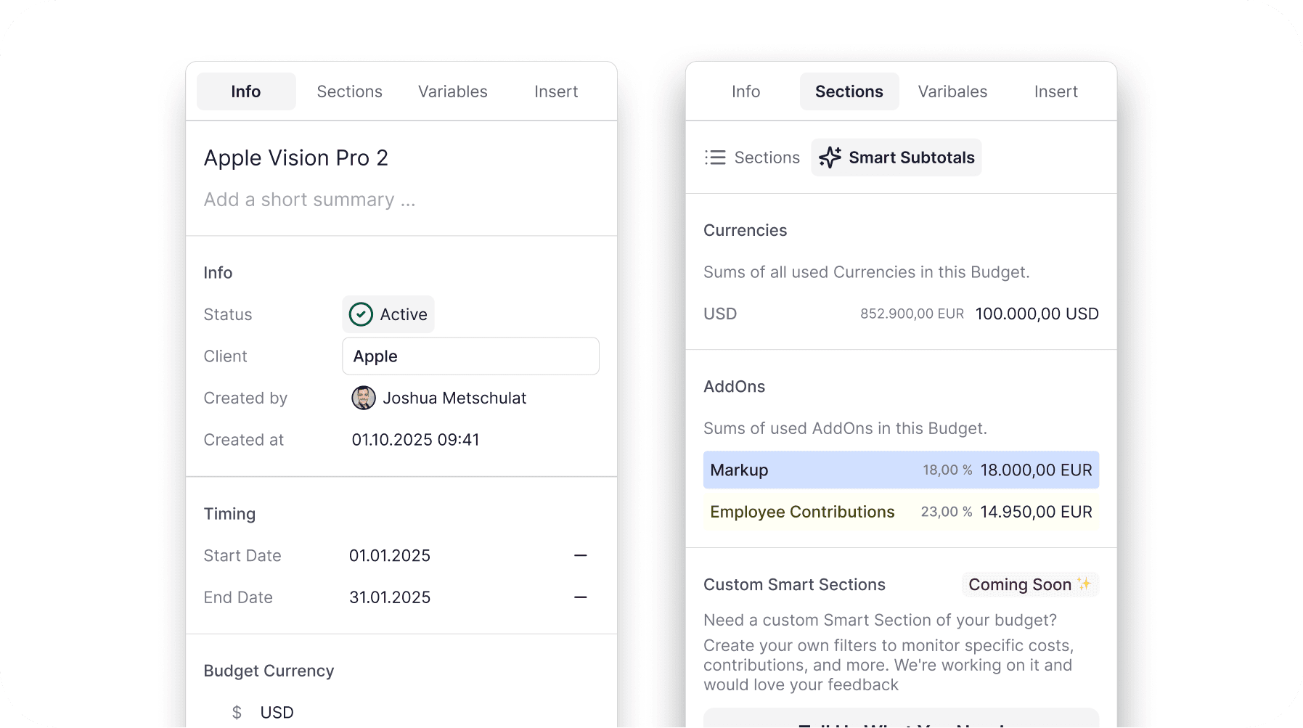Open the Active status dropdown
This screenshot has height=728, width=1303.
pyautogui.click(x=388, y=314)
